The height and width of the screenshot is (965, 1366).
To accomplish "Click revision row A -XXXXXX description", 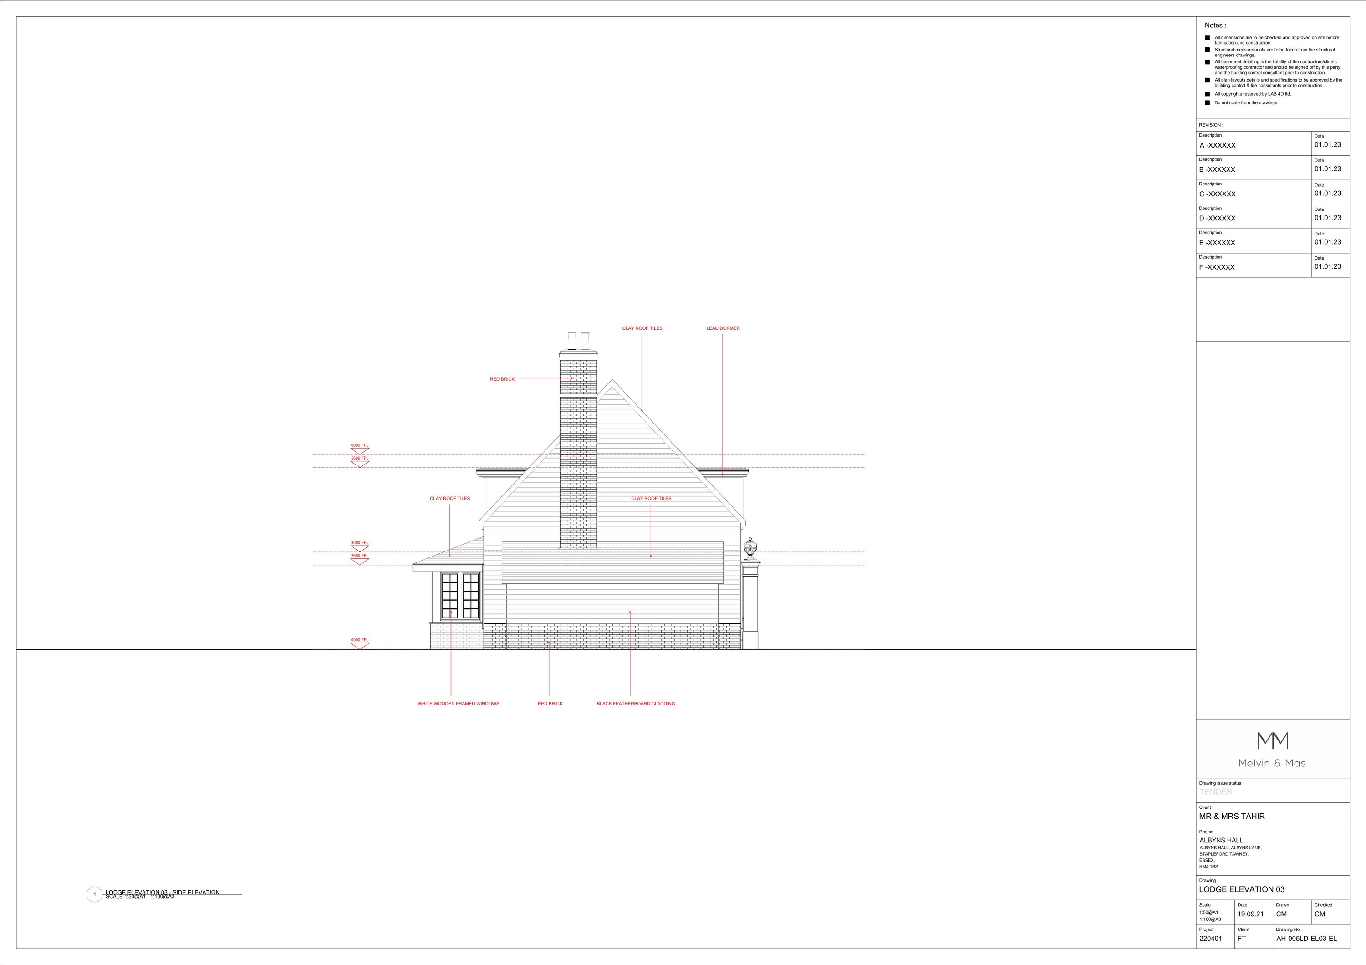I will pos(1217,145).
